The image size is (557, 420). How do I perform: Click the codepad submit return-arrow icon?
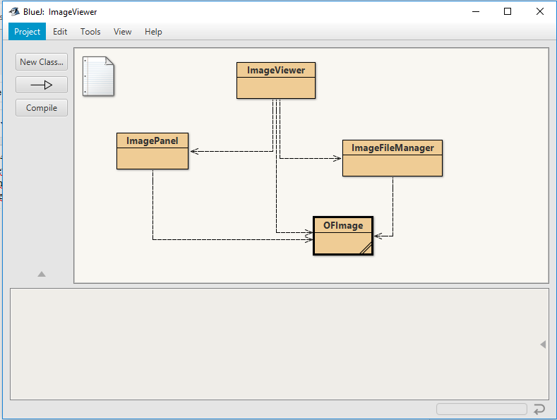(x=539, y=409)
